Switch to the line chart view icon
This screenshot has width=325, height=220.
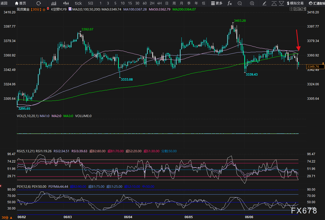pos(54,3)
